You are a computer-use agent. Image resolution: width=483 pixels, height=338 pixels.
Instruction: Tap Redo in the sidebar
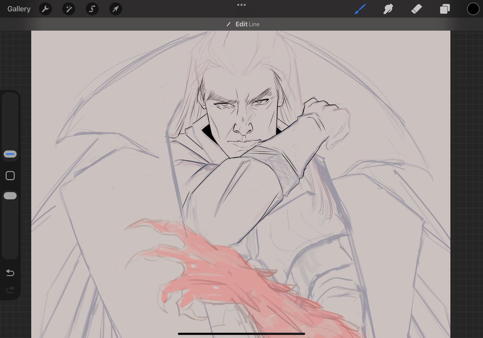[x=10, y=290]
